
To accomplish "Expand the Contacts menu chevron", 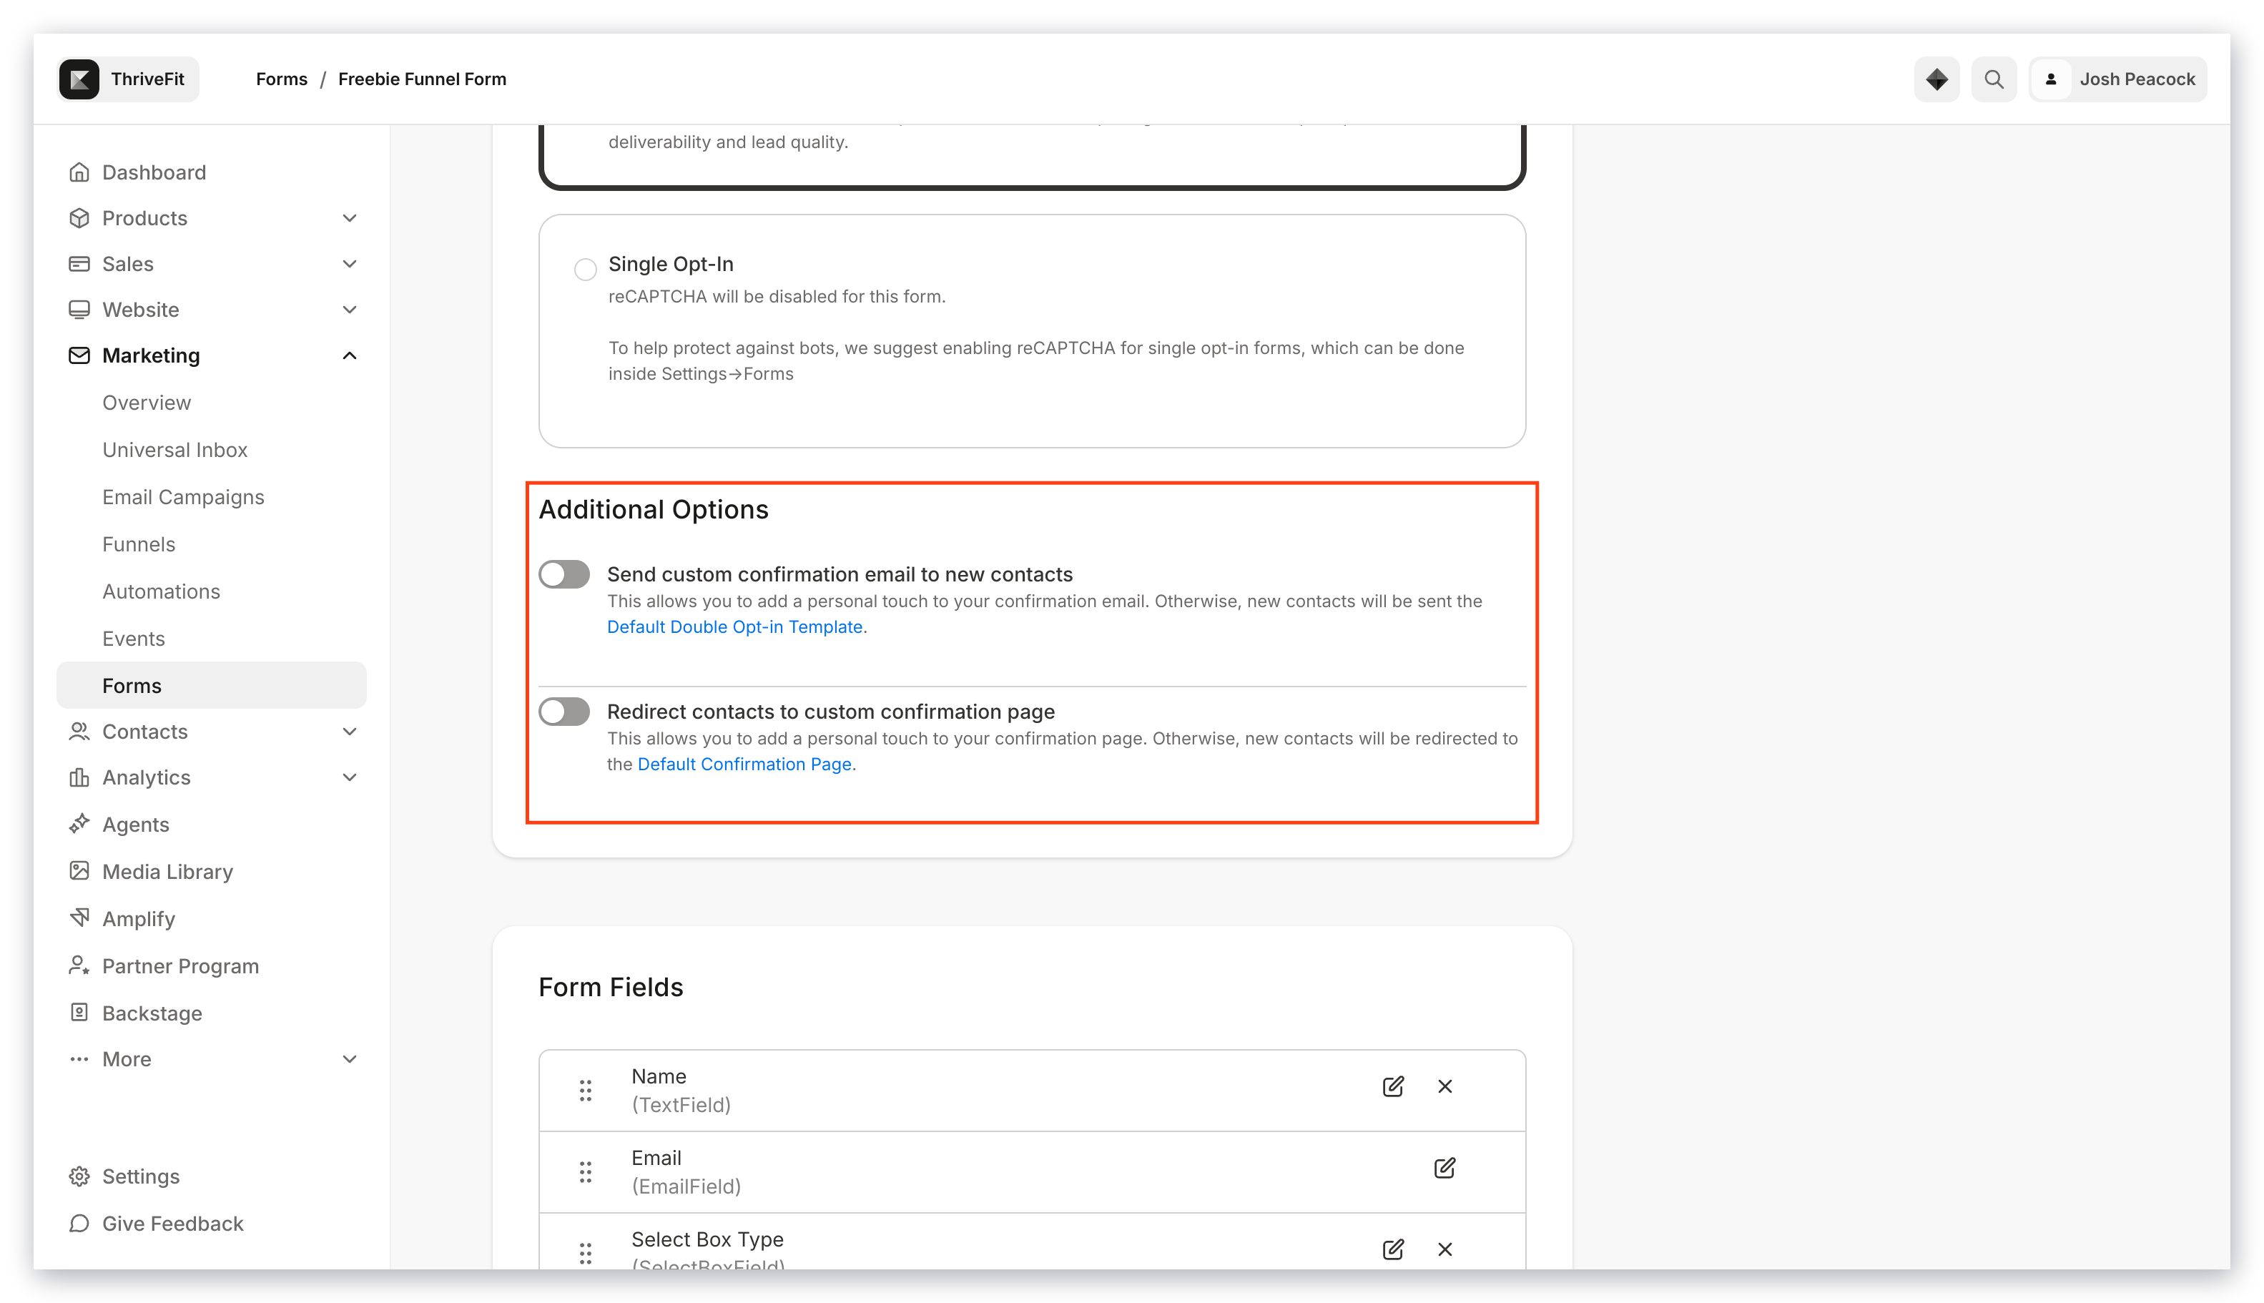I will [350, 731].
